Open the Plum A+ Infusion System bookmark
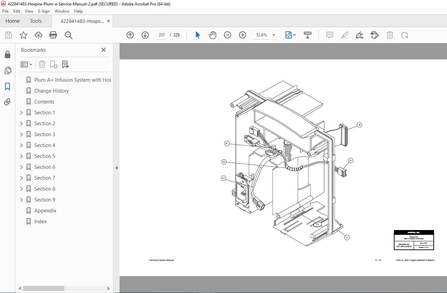 [73, 80]
